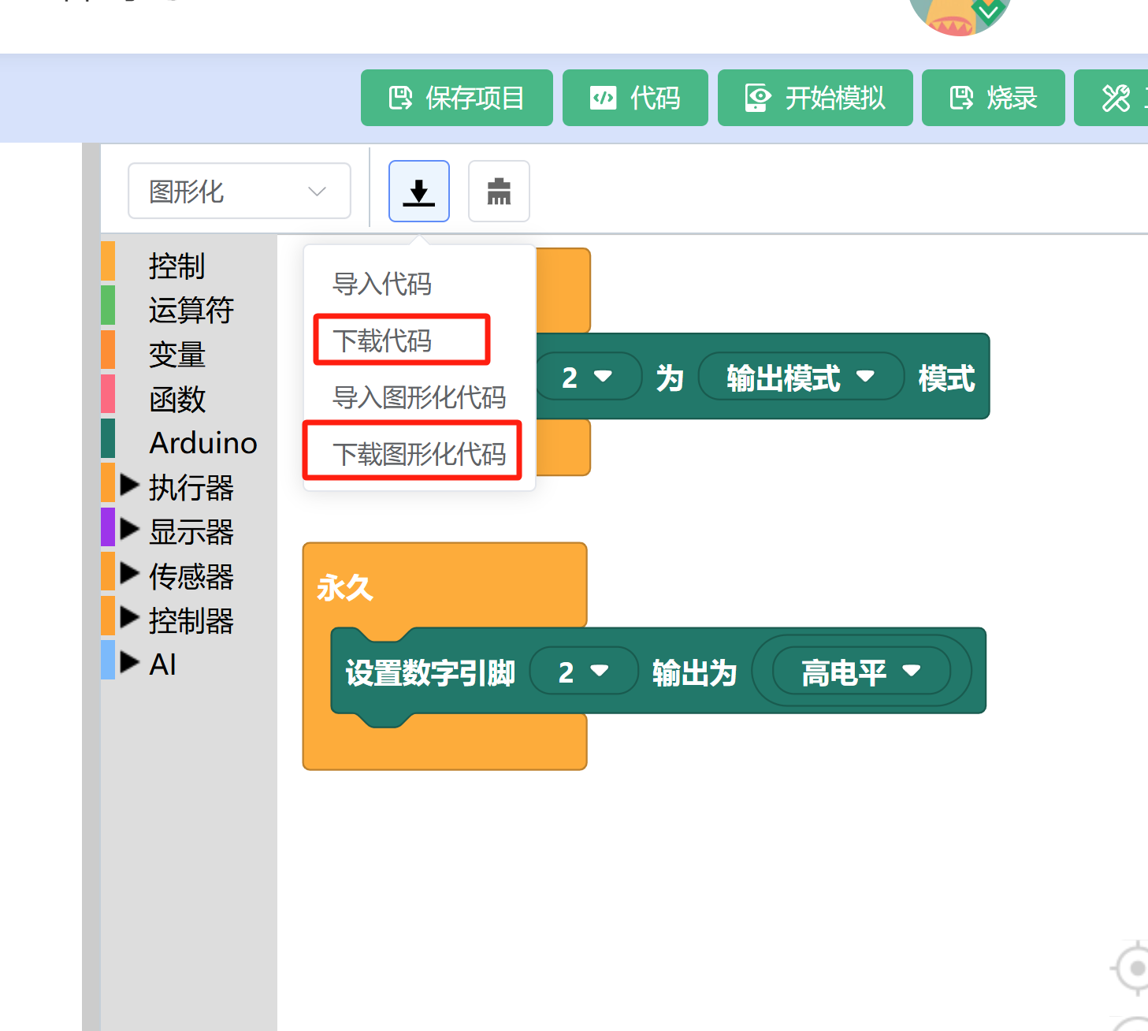Open the 高电平 level dropdown
The height and width of the screenshot is (1031, 1148).
coord(860,672)
